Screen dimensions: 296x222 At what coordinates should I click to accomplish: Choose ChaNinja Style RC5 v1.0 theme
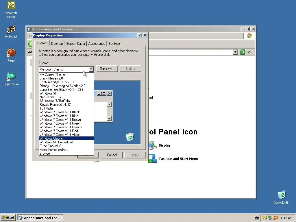tap(66, 82)
